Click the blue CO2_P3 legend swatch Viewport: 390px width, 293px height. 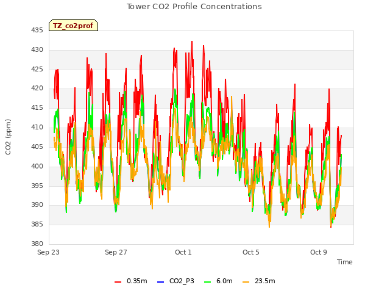(161, 282)
